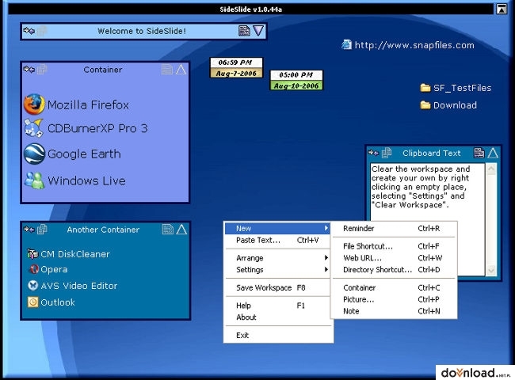Select Note in the New submenu
515x380 pixels.
pos(394,311)
